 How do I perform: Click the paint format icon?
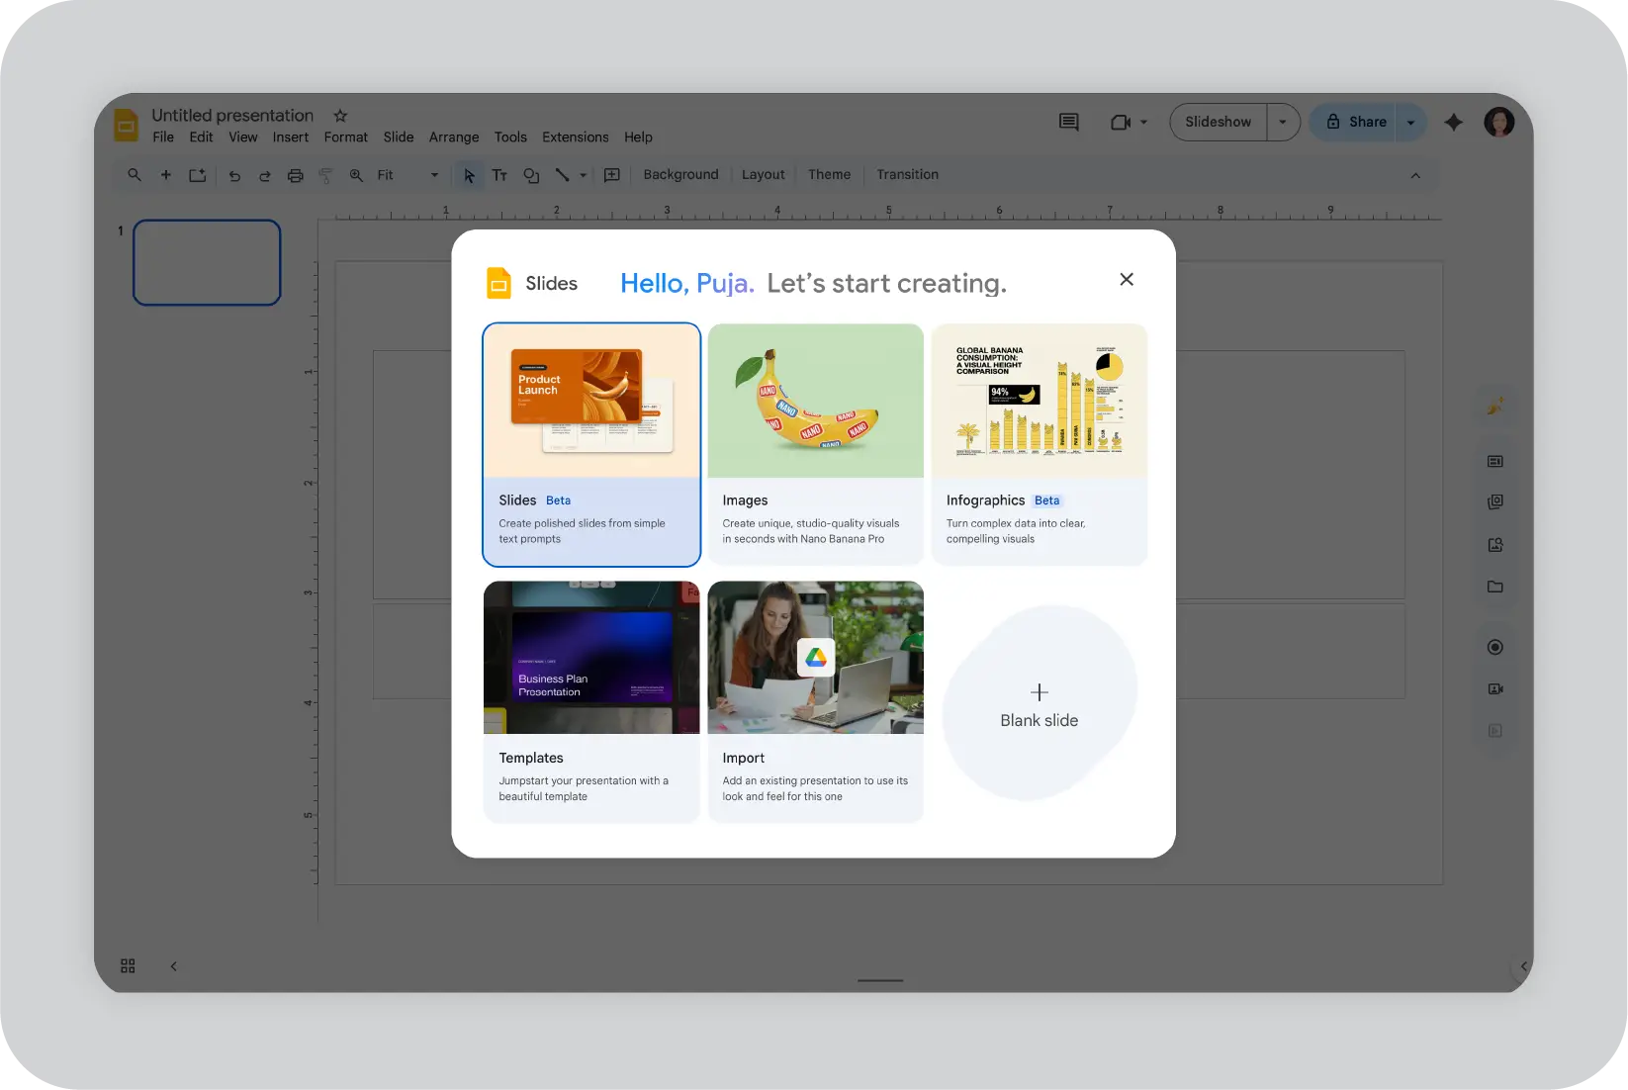point(325,175)
